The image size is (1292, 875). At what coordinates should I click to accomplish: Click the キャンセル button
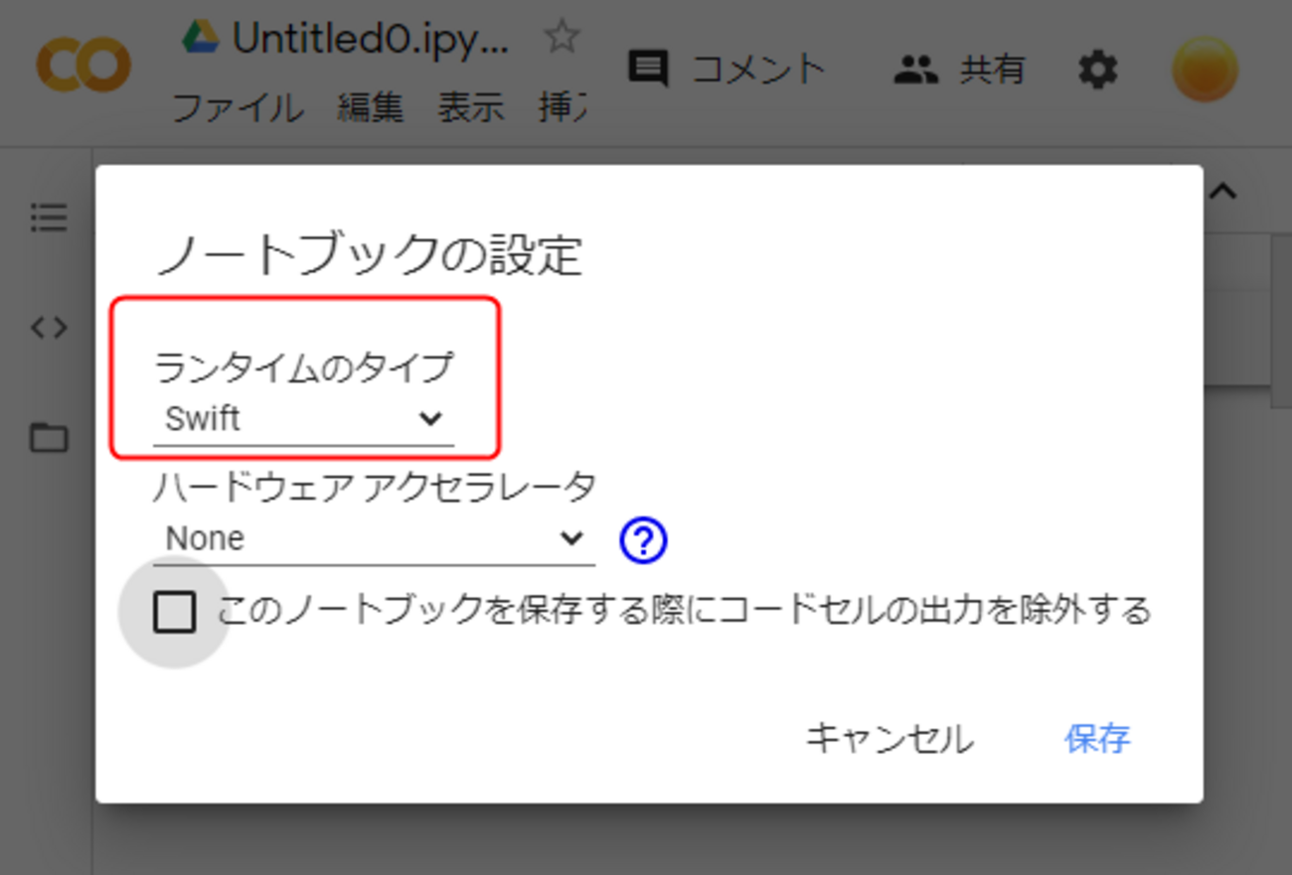[x=888, y=738]
